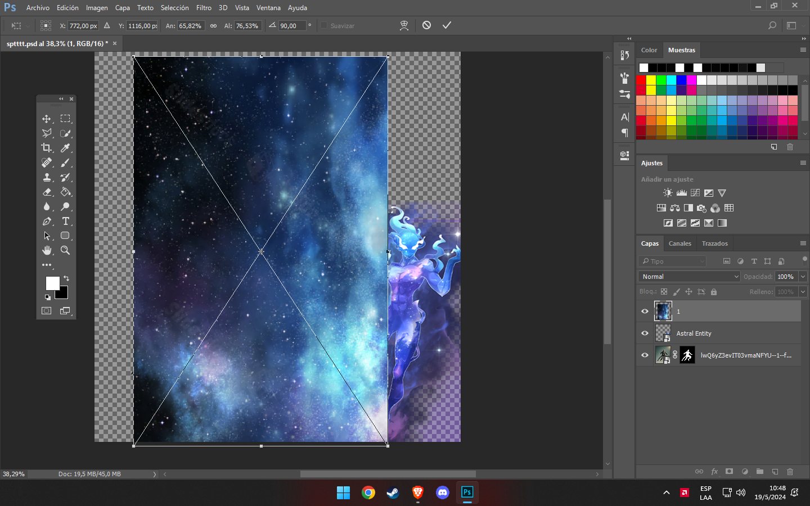This screenshot has width=810, height=506.
Task: Select the Blur tool
Action: pyautogui.click(x=47, y=206)
